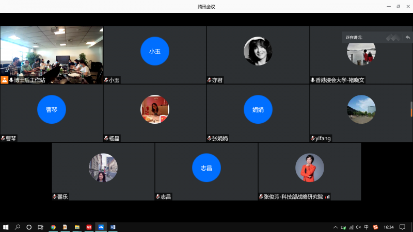Click the blue 娟娟 avatar circle
413x232 pixels.
click(x=258, y=109)
